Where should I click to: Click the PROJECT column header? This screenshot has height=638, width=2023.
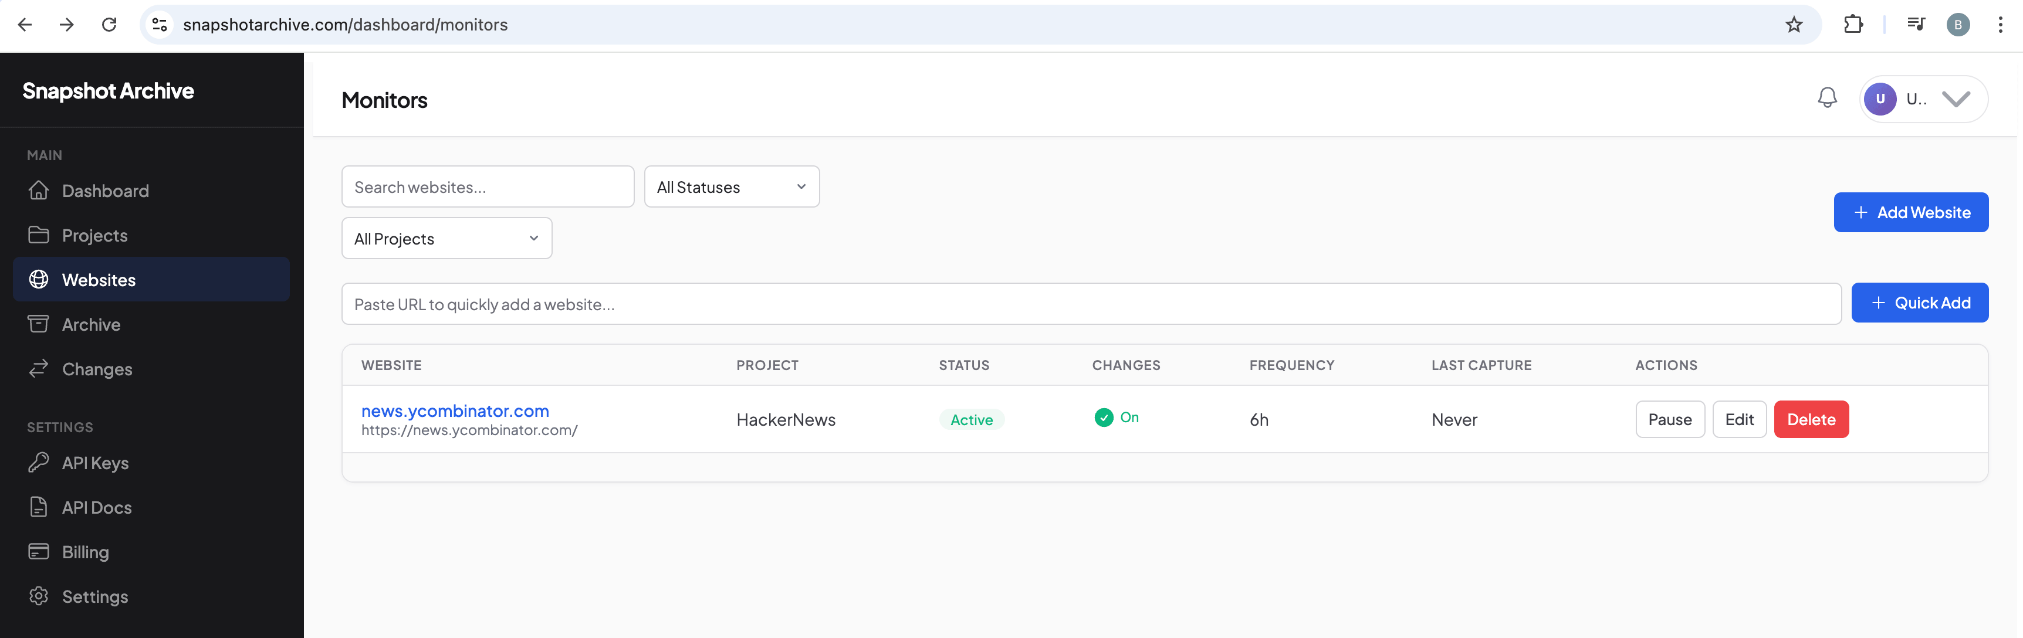(767, 365)
